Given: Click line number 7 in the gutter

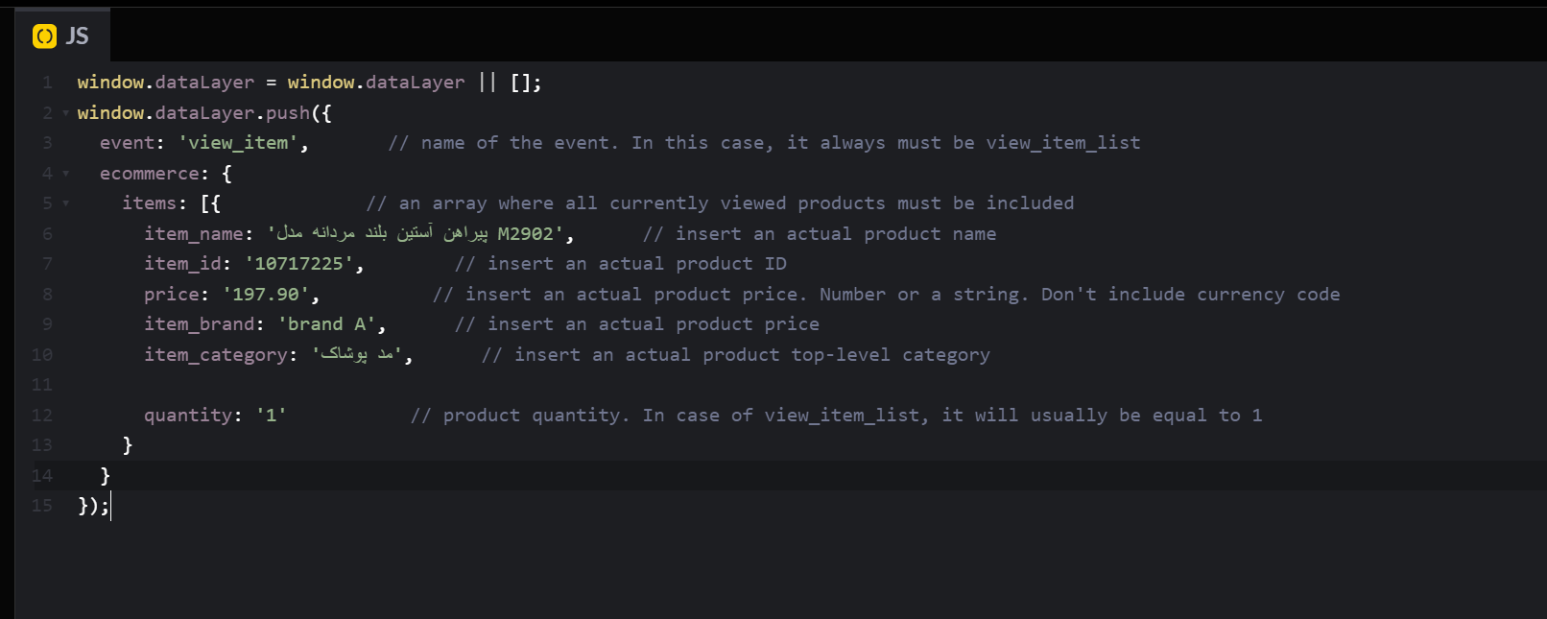Looking at the screenshot, I should click(x=47, y=264).
